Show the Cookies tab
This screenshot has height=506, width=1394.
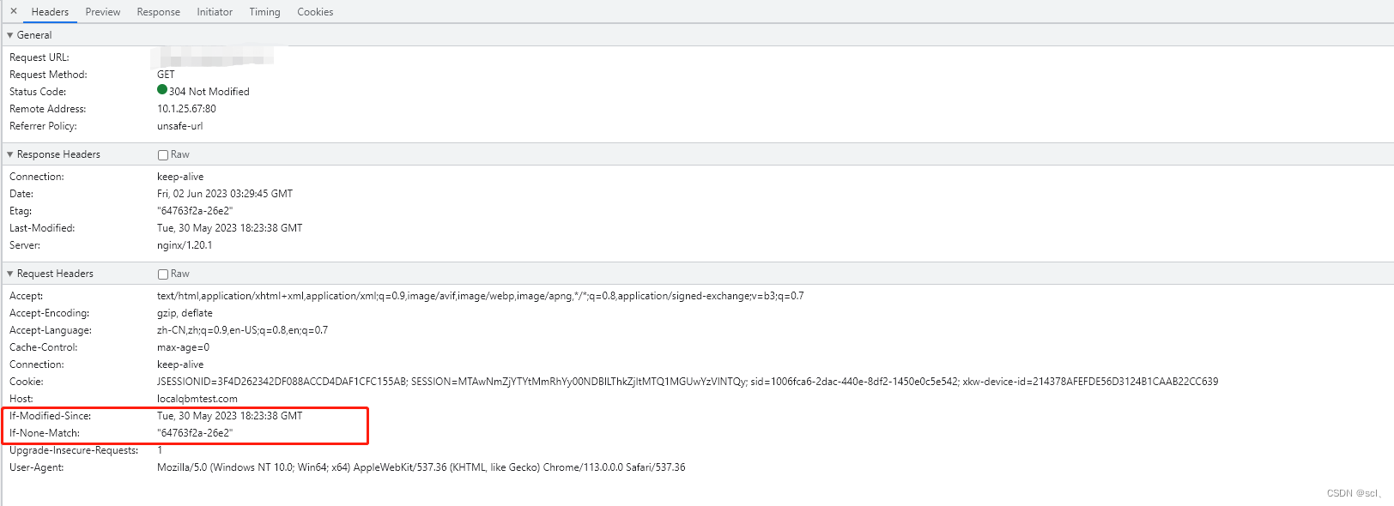click(315, 12)
